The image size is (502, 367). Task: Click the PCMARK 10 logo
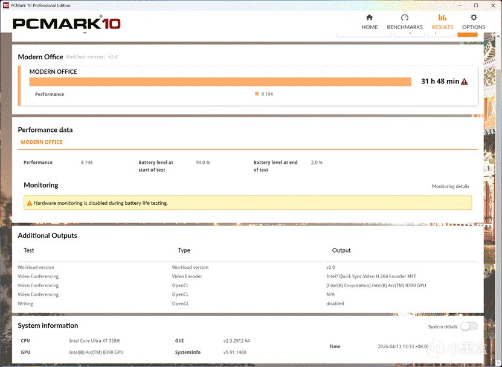(x=66, y=24)
